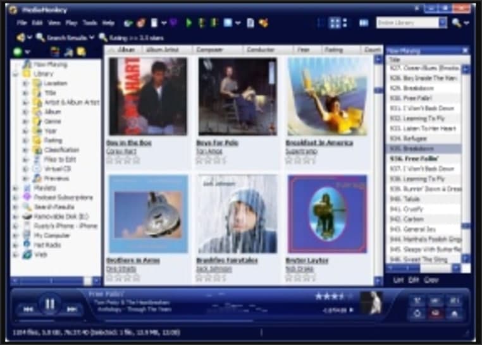Toggle the repeat button in the player
The width and height of the screenshot is (482, 345).
[x=417, y=313]
